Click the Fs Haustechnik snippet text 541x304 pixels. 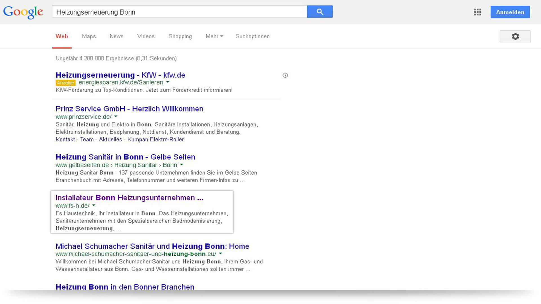(x=142, y=221)
